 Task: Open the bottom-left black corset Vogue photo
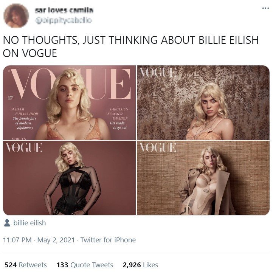point(69,178)
